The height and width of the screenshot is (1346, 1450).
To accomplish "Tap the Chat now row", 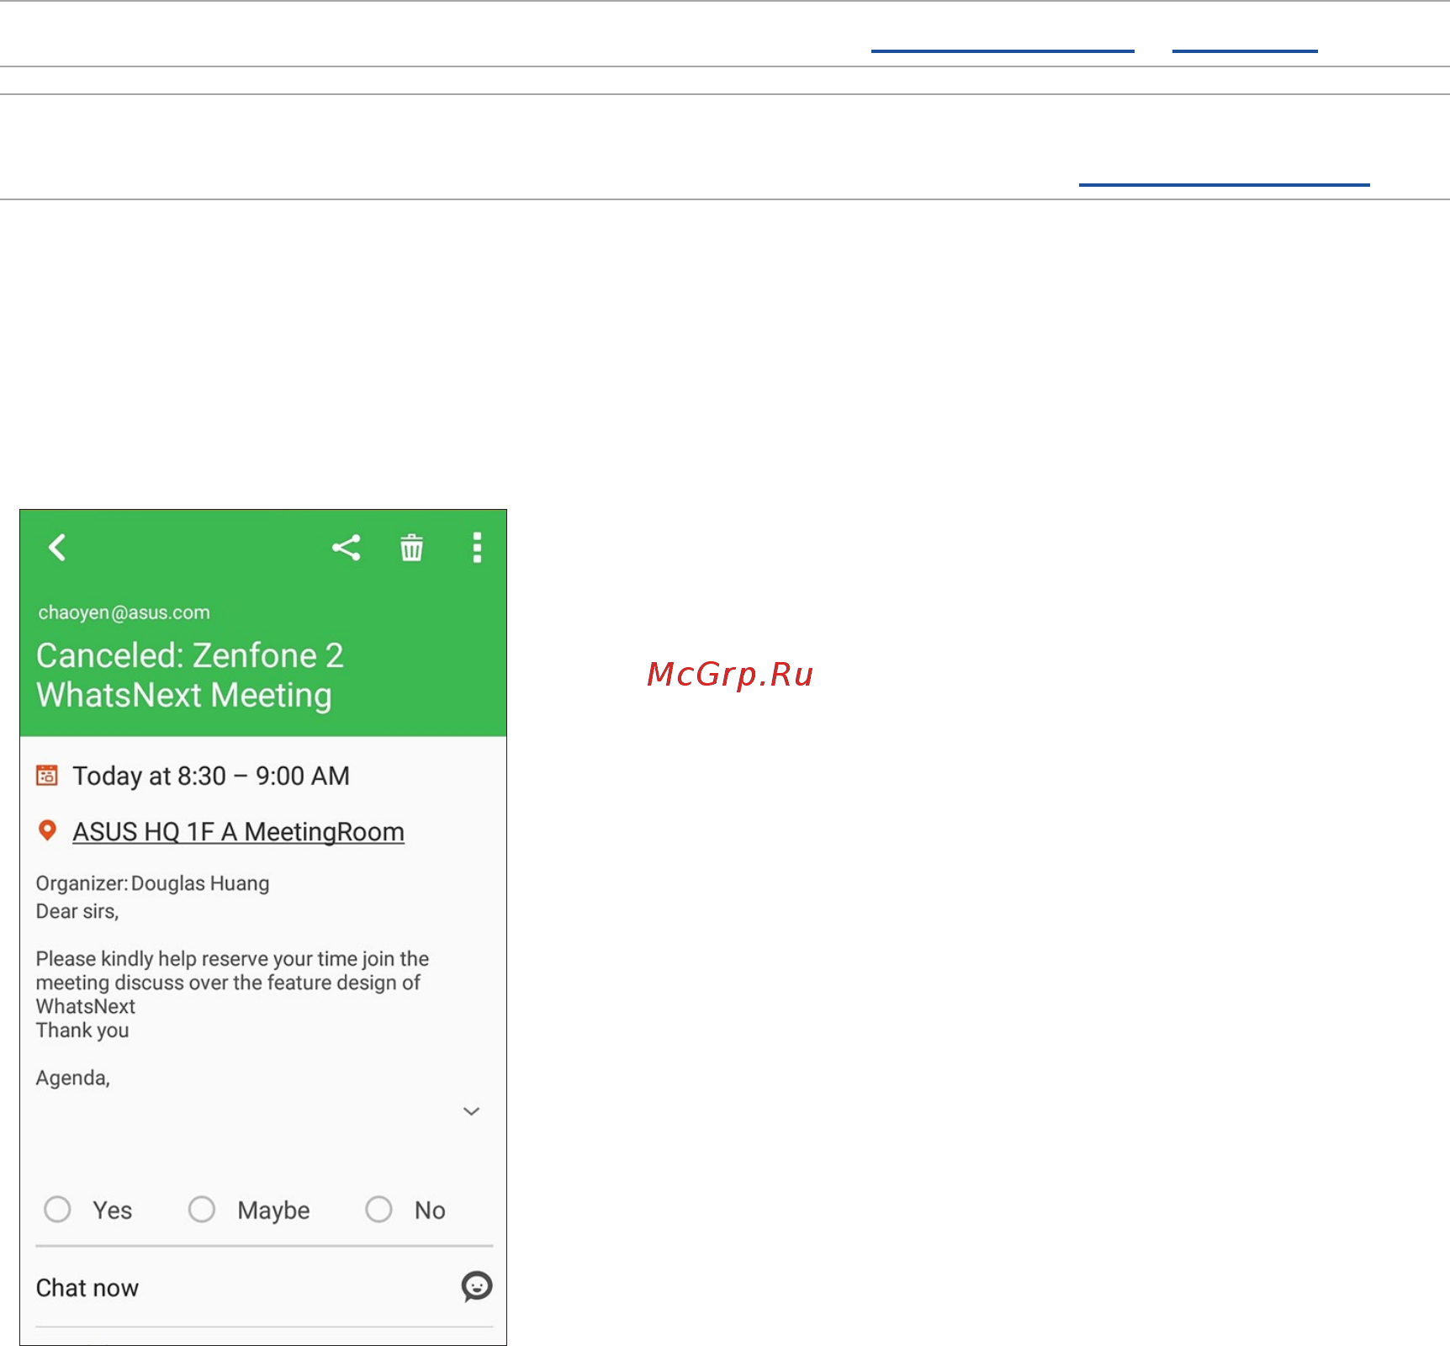I will (264, 1287).
